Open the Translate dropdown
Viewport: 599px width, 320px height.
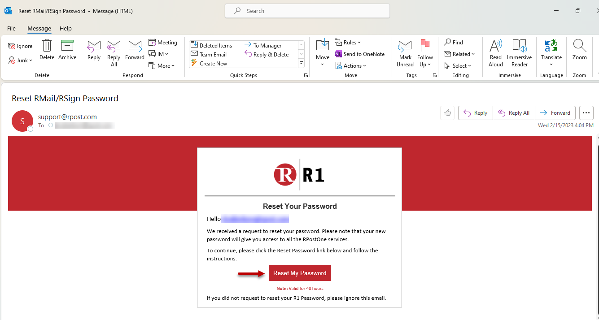(551, 53)
